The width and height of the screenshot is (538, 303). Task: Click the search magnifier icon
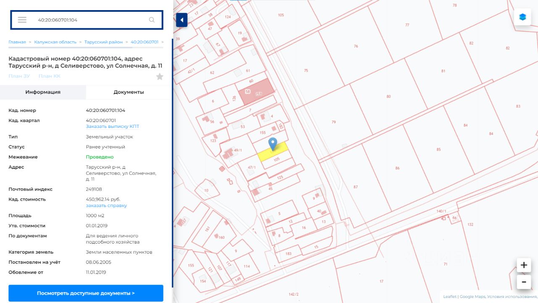coord(152,20)
